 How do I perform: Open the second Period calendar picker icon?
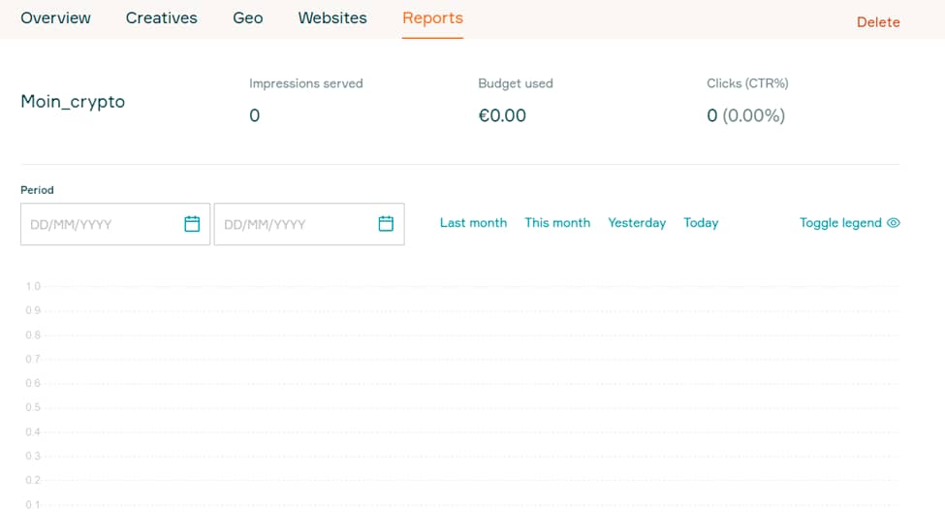pyautogui.click(x=386, y=224)
